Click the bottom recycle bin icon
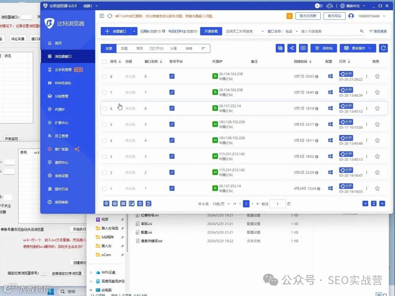Viewport: 395px width, 296px height. coord(140,203)
